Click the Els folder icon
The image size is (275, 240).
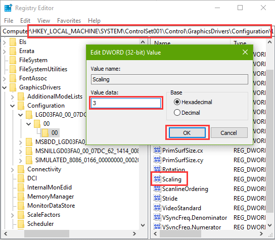pos(13,42)
